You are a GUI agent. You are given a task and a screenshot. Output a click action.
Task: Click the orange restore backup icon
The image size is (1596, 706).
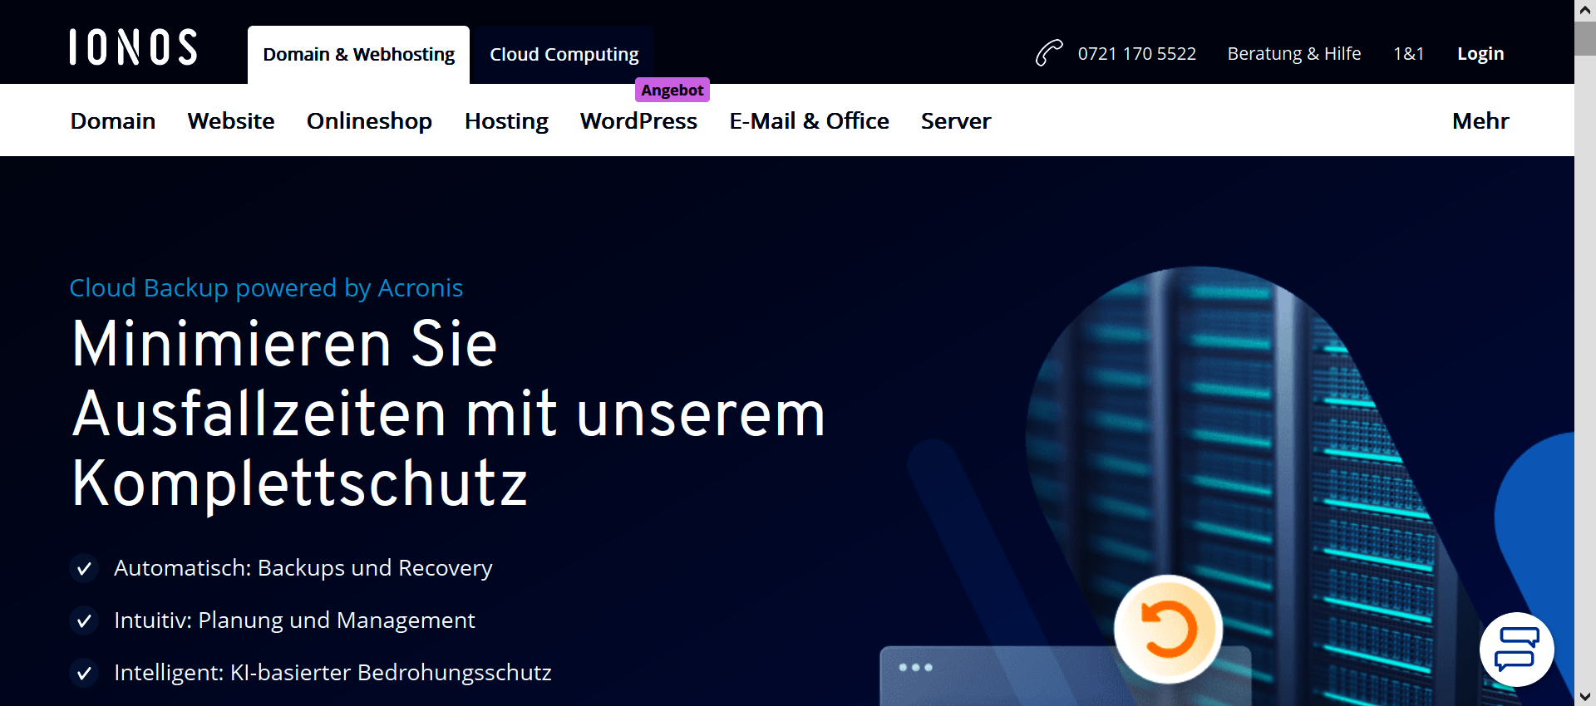[x=1169, y=630]
